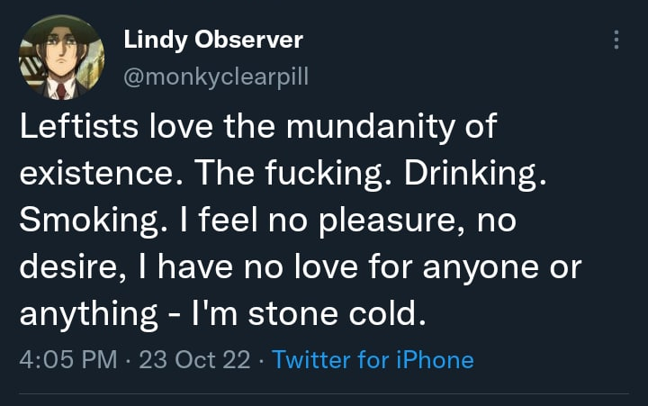This screenshot has height=406, width=648.
Task: Select the word Observer in the display name
Action: click(x=248, y=41)
